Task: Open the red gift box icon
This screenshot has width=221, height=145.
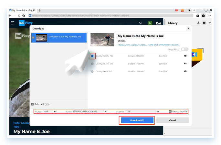Action: (x=182, y=10)
